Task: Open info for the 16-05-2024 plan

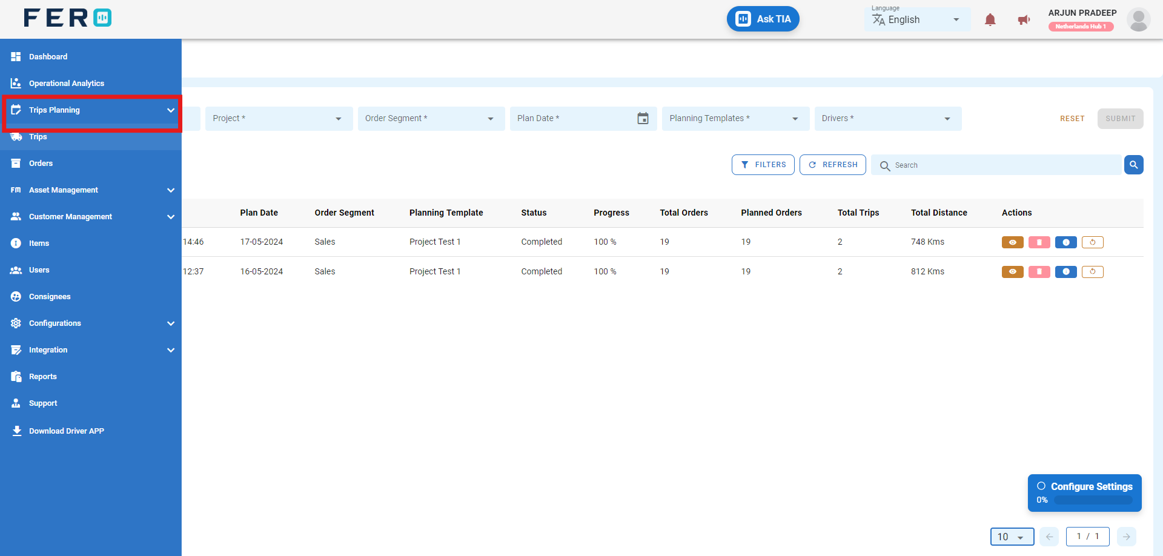Action: coord(1065,272)
